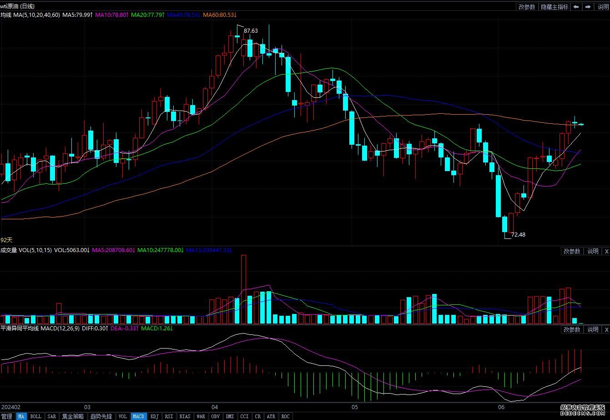610x420 pixels.
Task: Close the volume panel with its X
Action: [606, 251]
